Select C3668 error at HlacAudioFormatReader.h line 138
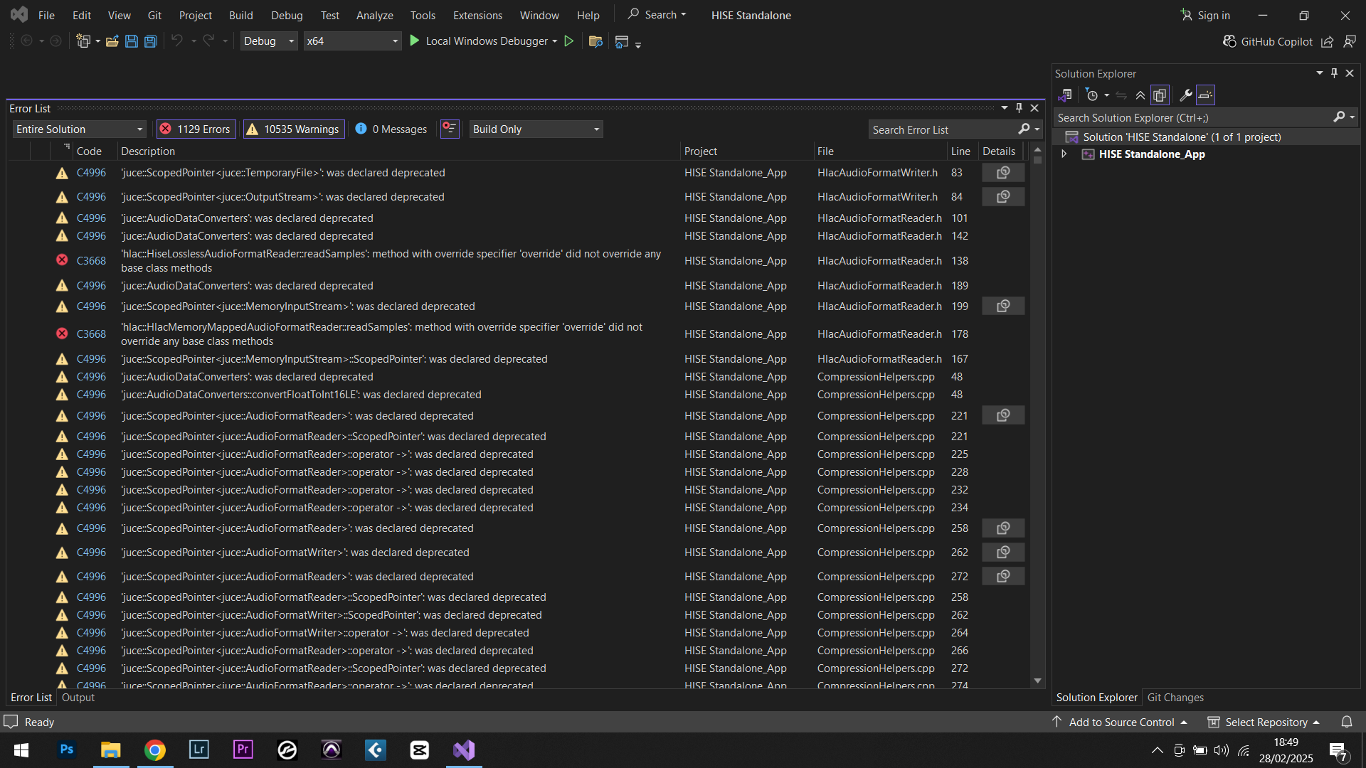This screenshot has width=1366, height=768. pos(517,261)
